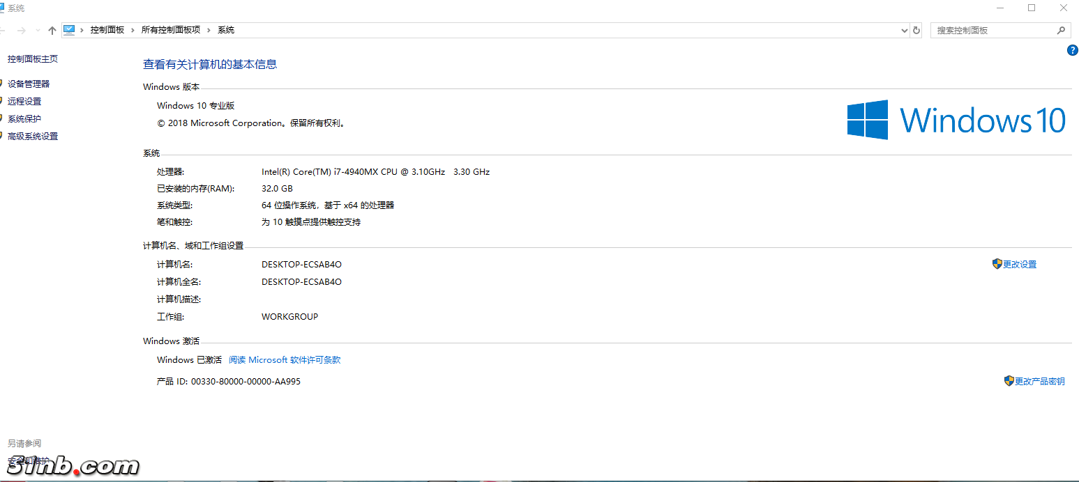Expand chevron after 所有控制面板项 in breadcrumb
1079x482 pixels.
(x=209, y=30)
